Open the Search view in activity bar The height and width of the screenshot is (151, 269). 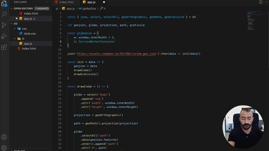coord(4,14)
